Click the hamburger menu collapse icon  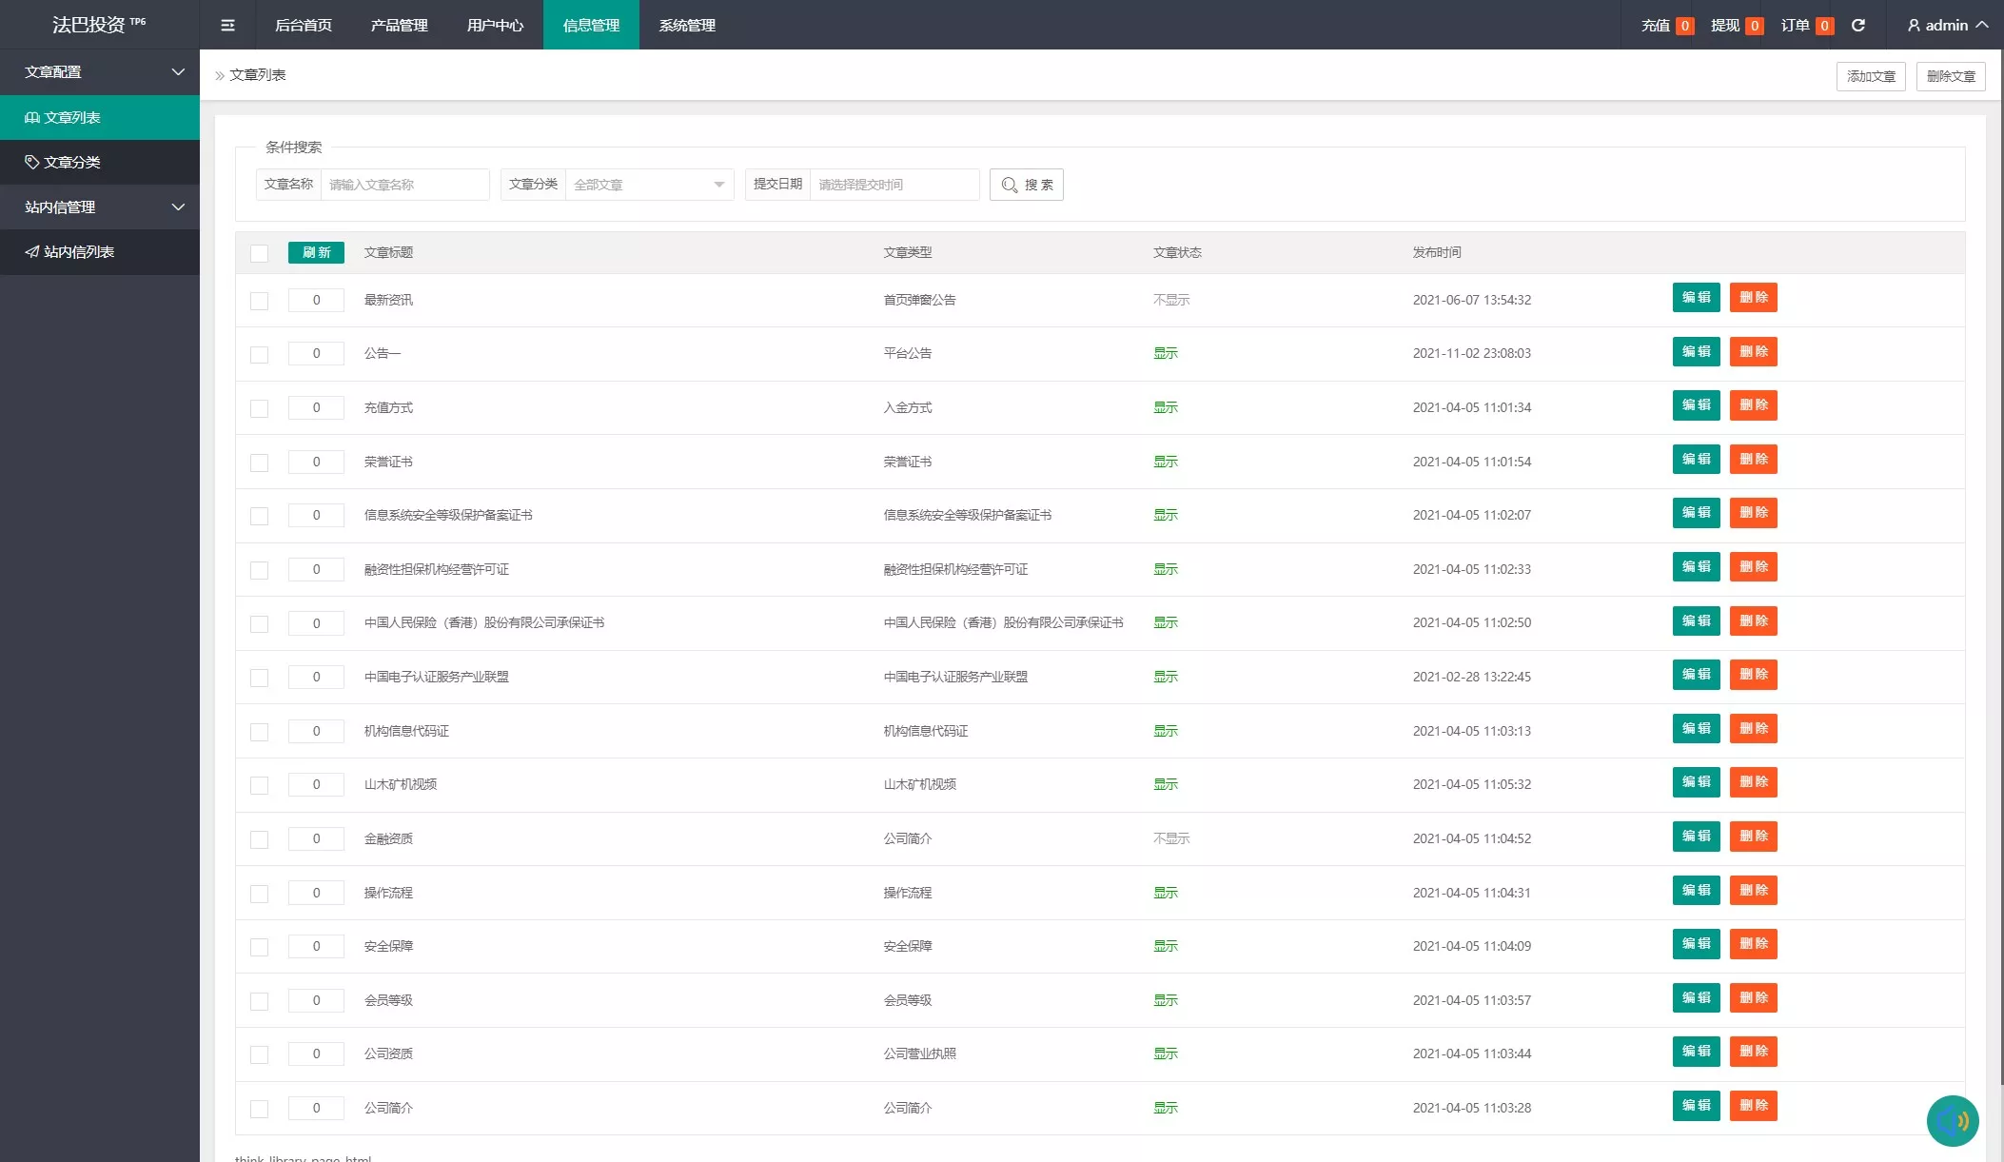[x=227, y=26]
